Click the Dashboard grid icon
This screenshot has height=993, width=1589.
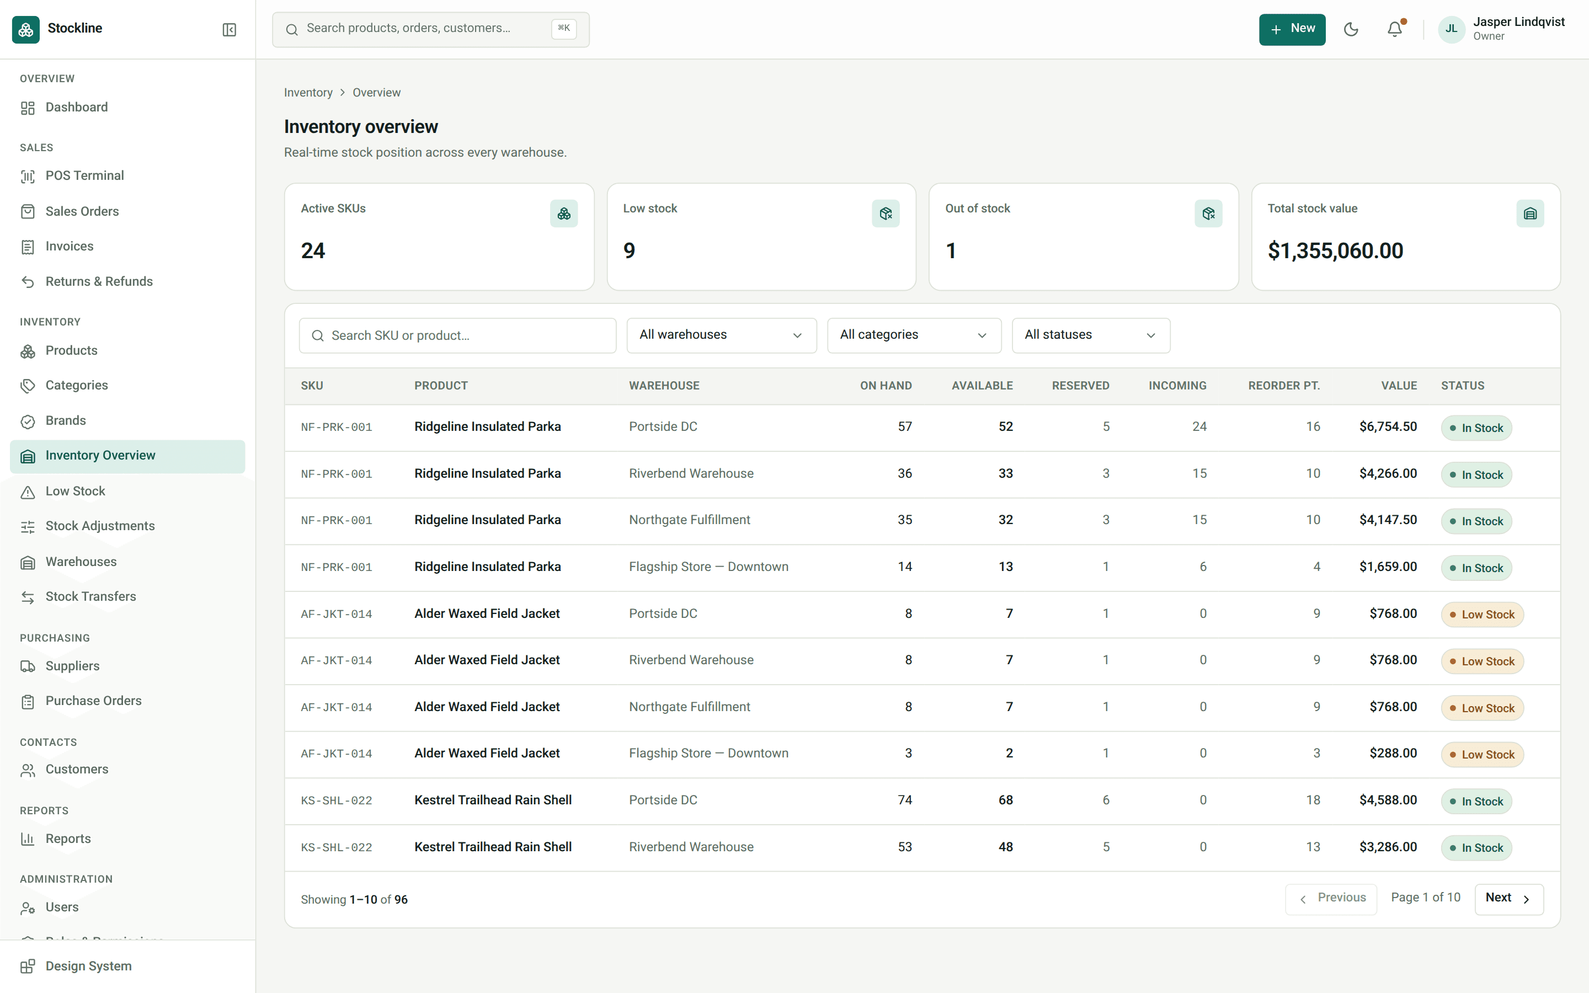coord(28,108)
